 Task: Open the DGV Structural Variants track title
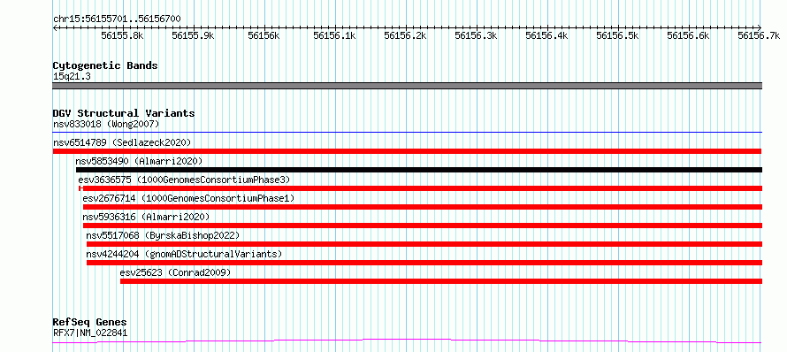tap(124, 113)
